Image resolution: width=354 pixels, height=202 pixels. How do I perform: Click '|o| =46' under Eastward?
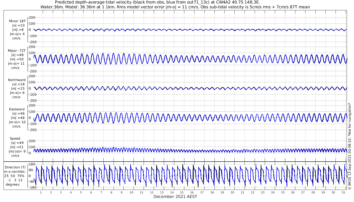[18, 114]
